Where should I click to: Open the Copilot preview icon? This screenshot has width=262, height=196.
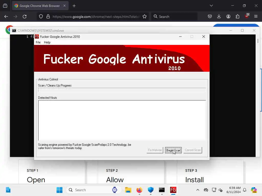pyautogui.click(x=254, y=190)
